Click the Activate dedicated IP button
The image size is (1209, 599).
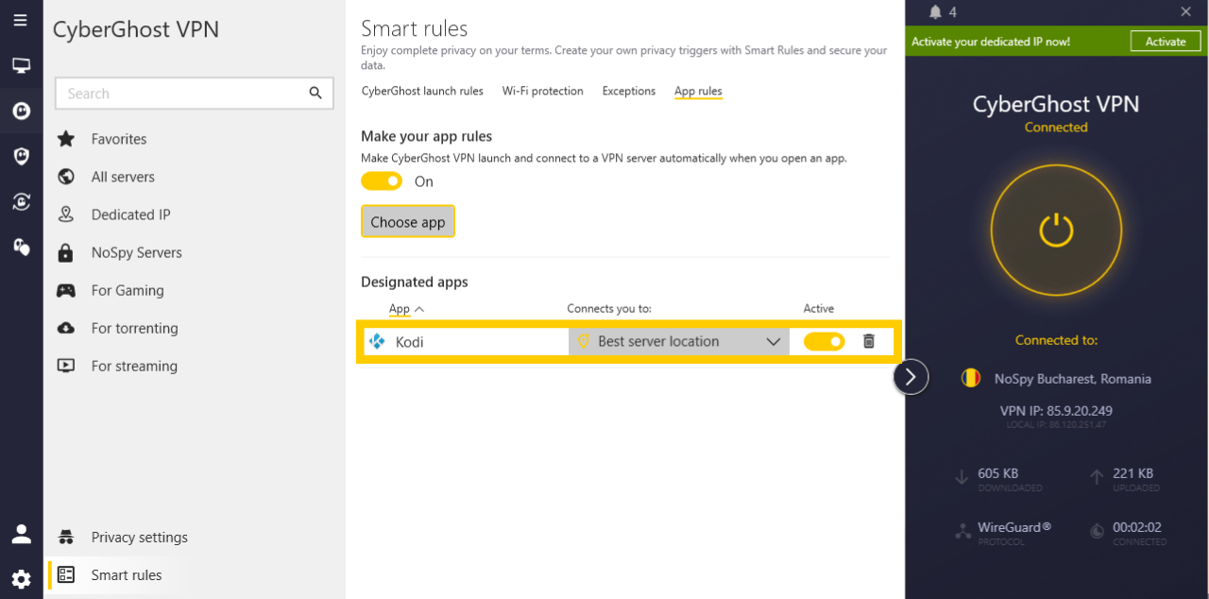coord(1166,42)
